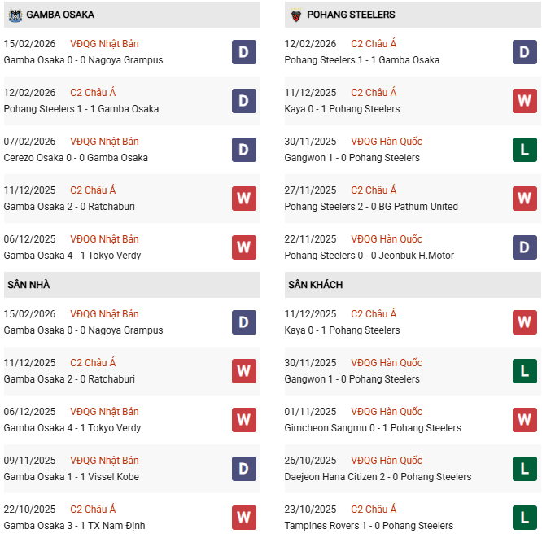Click L badge for Daejeon Hana Citizen match
This screenshot has width=542, height=538.
[x=524, y=469]
